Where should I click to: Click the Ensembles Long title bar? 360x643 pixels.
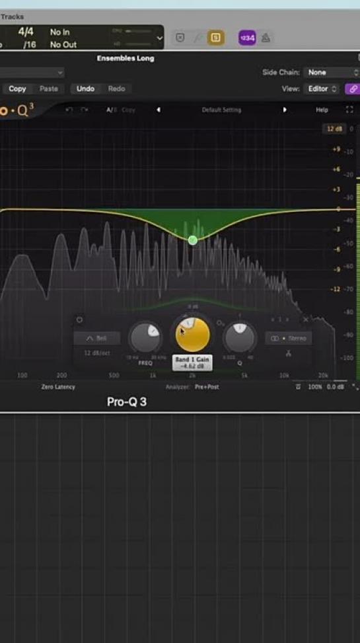coord(126,58)
